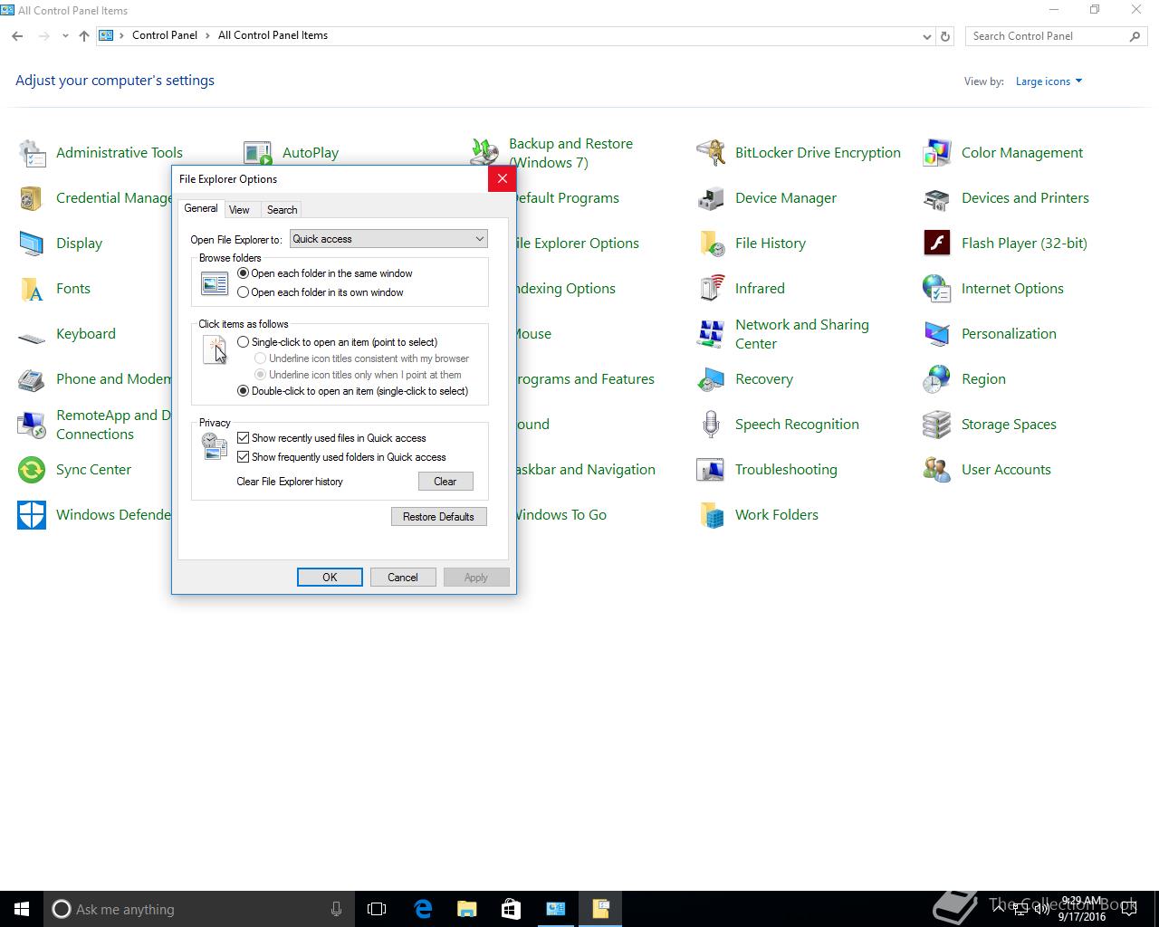Switch to the General tab

[201, 208]
